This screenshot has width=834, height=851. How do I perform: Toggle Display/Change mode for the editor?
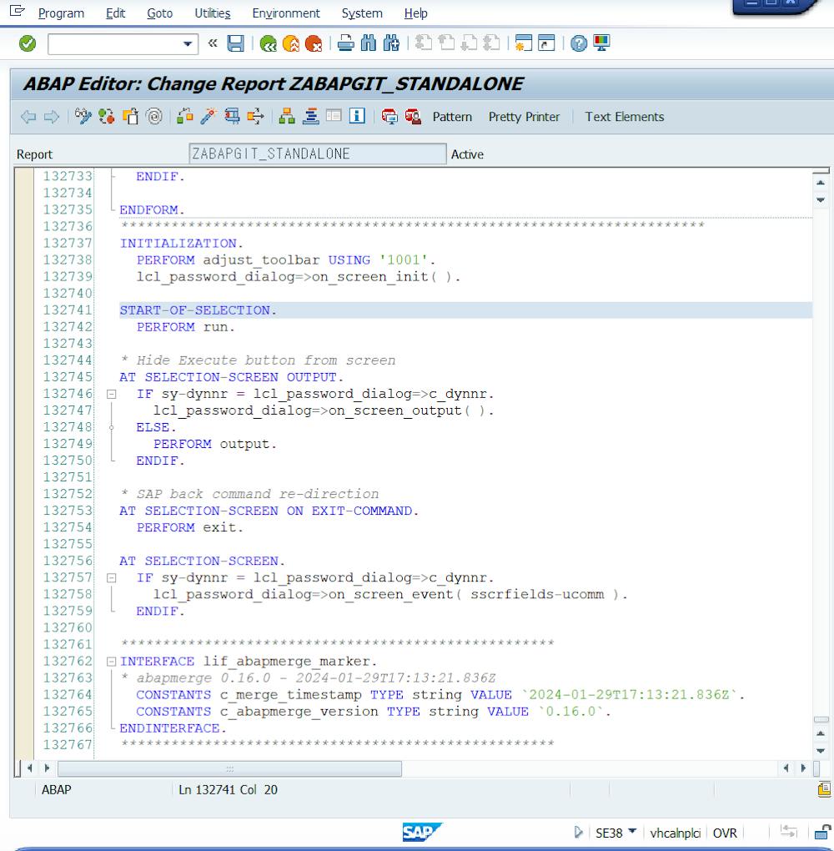click(81, 116)
